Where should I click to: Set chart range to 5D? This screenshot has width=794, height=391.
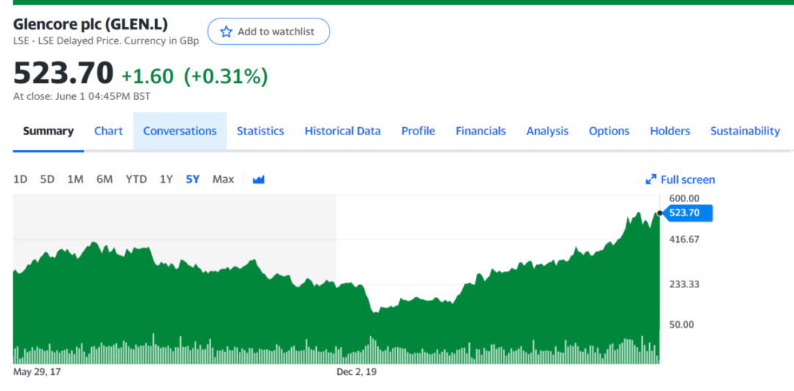point(47,179)
